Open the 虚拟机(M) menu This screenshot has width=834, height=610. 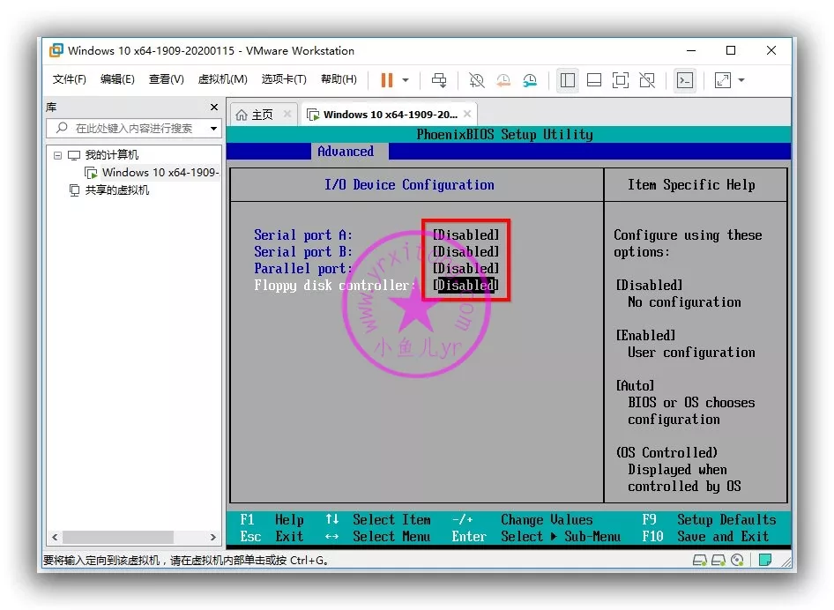click(x=222, y=79)
